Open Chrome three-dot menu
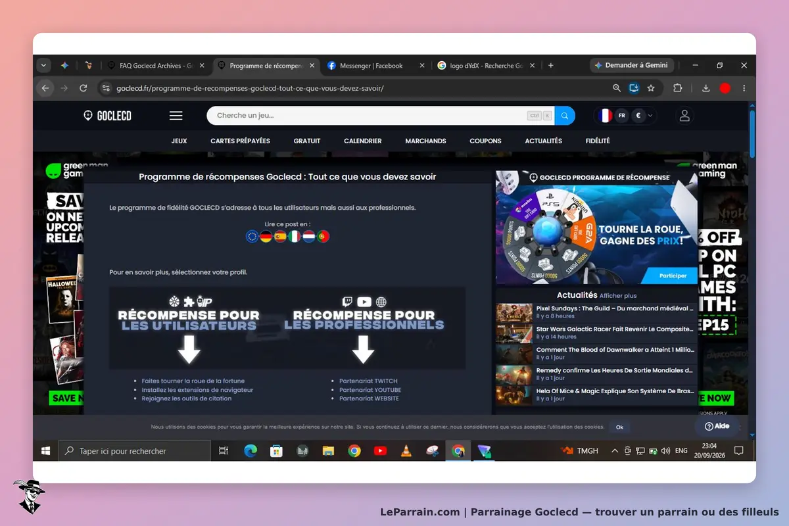 tap(744, 88)
